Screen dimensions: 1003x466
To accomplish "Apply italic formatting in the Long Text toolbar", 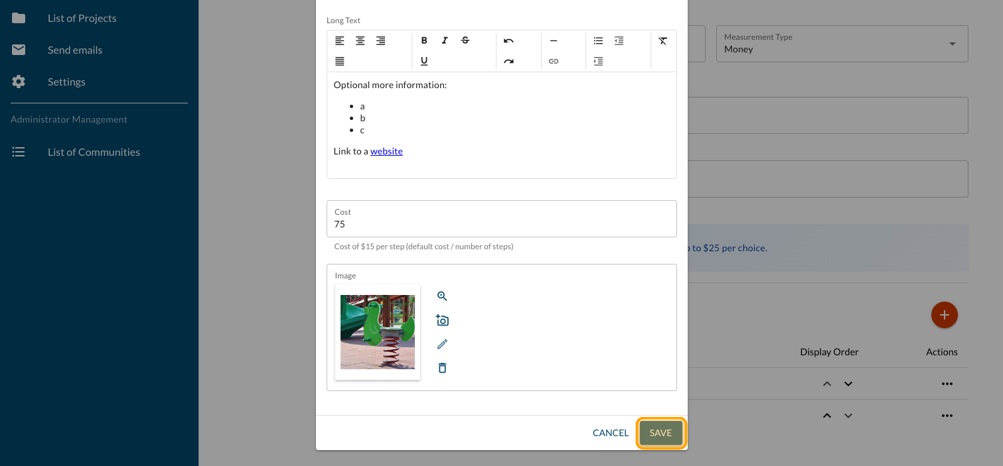I will click(445, 40).
